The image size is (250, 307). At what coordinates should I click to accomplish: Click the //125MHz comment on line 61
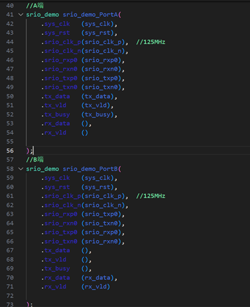pos(150,196)
